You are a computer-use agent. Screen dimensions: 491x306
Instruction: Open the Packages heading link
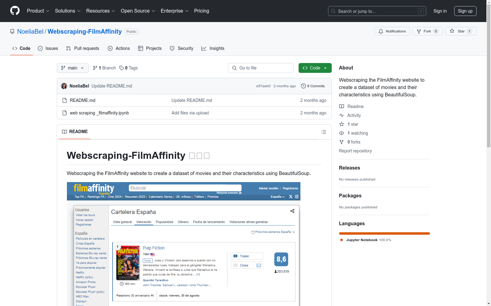(350, 196)
